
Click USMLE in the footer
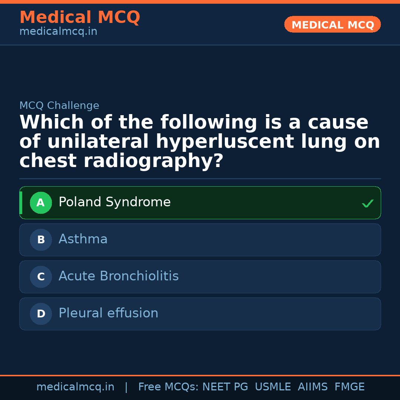click(273, 387)
